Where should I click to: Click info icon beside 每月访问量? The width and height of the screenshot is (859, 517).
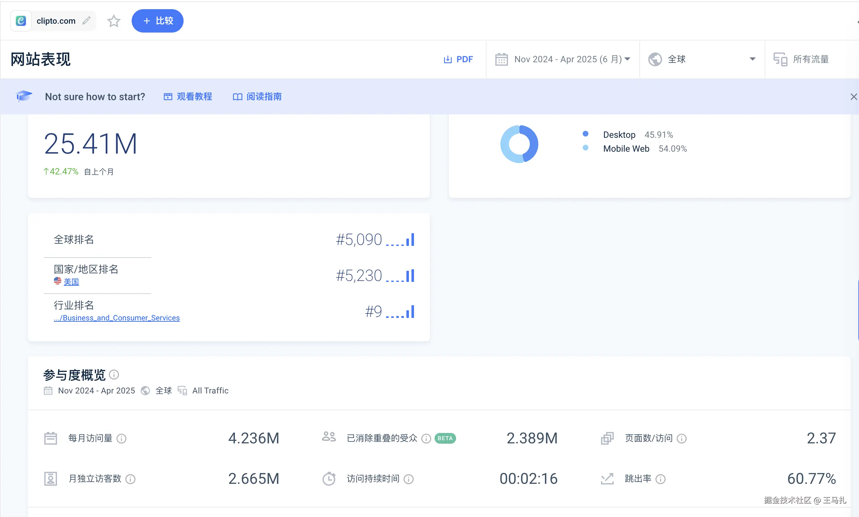(121, 438)
